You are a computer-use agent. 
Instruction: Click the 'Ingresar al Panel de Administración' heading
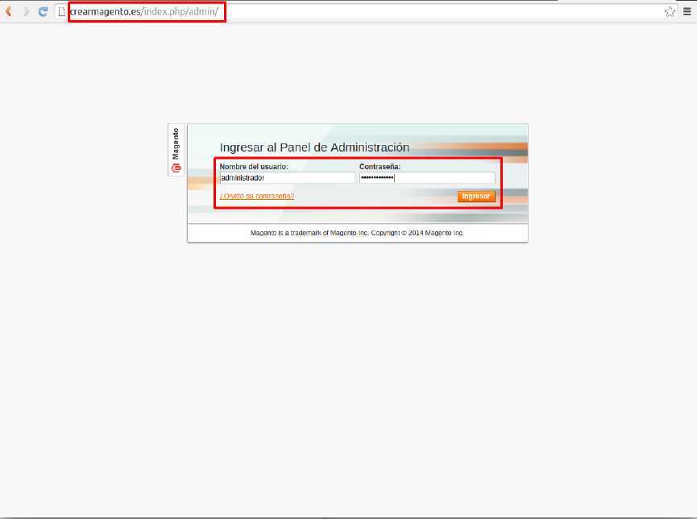(314, 147)
